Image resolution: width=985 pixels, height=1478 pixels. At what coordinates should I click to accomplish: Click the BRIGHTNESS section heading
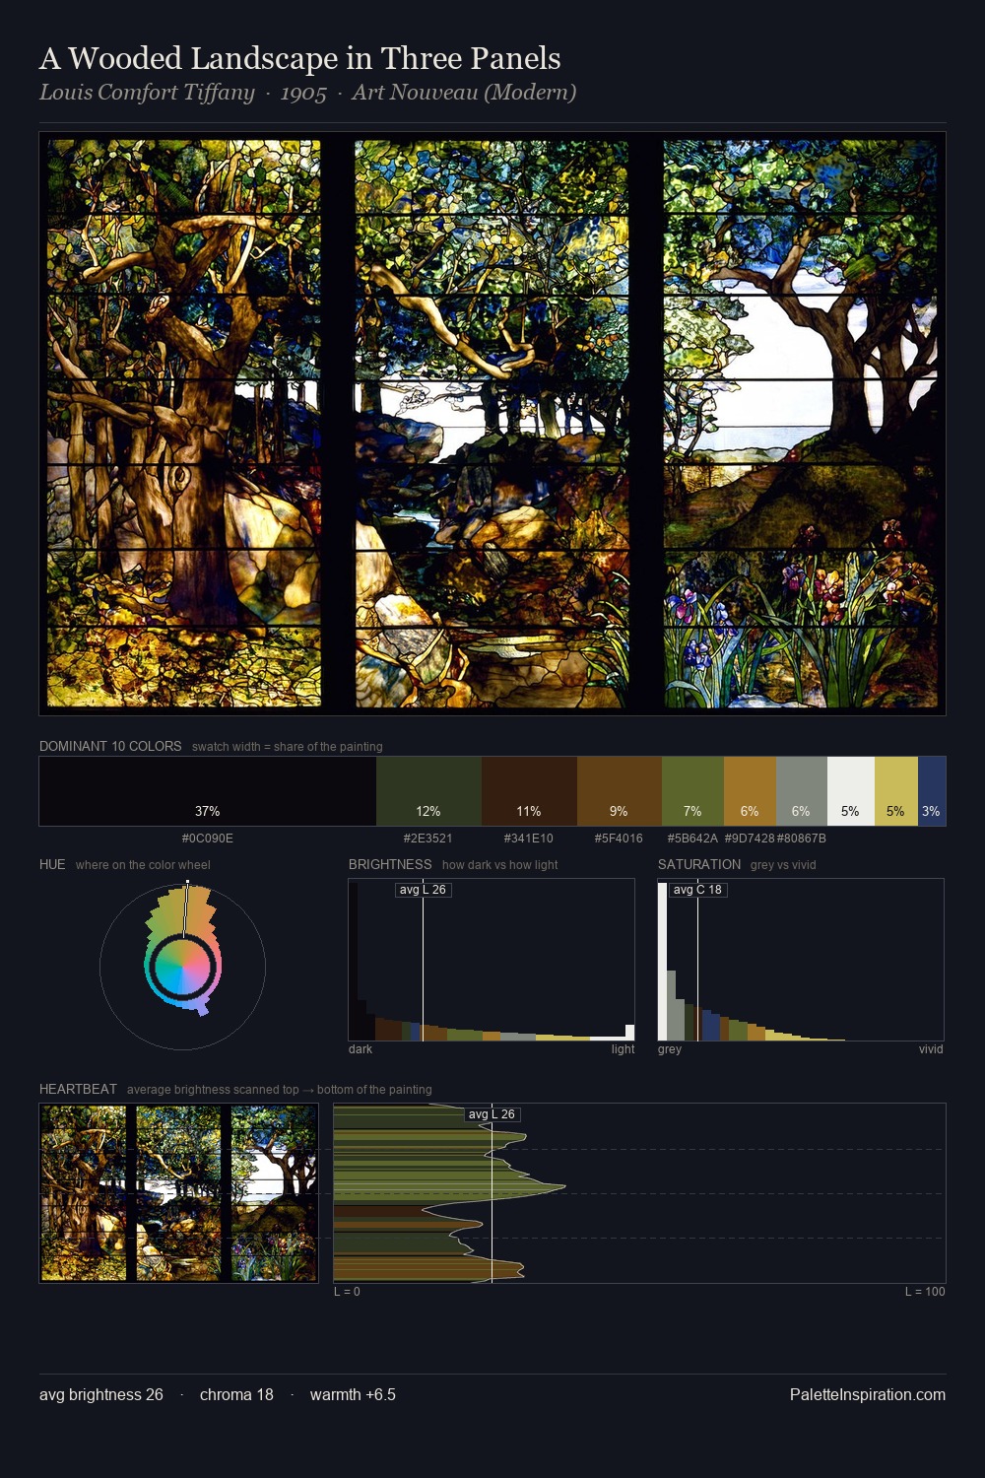coord(390,865)
